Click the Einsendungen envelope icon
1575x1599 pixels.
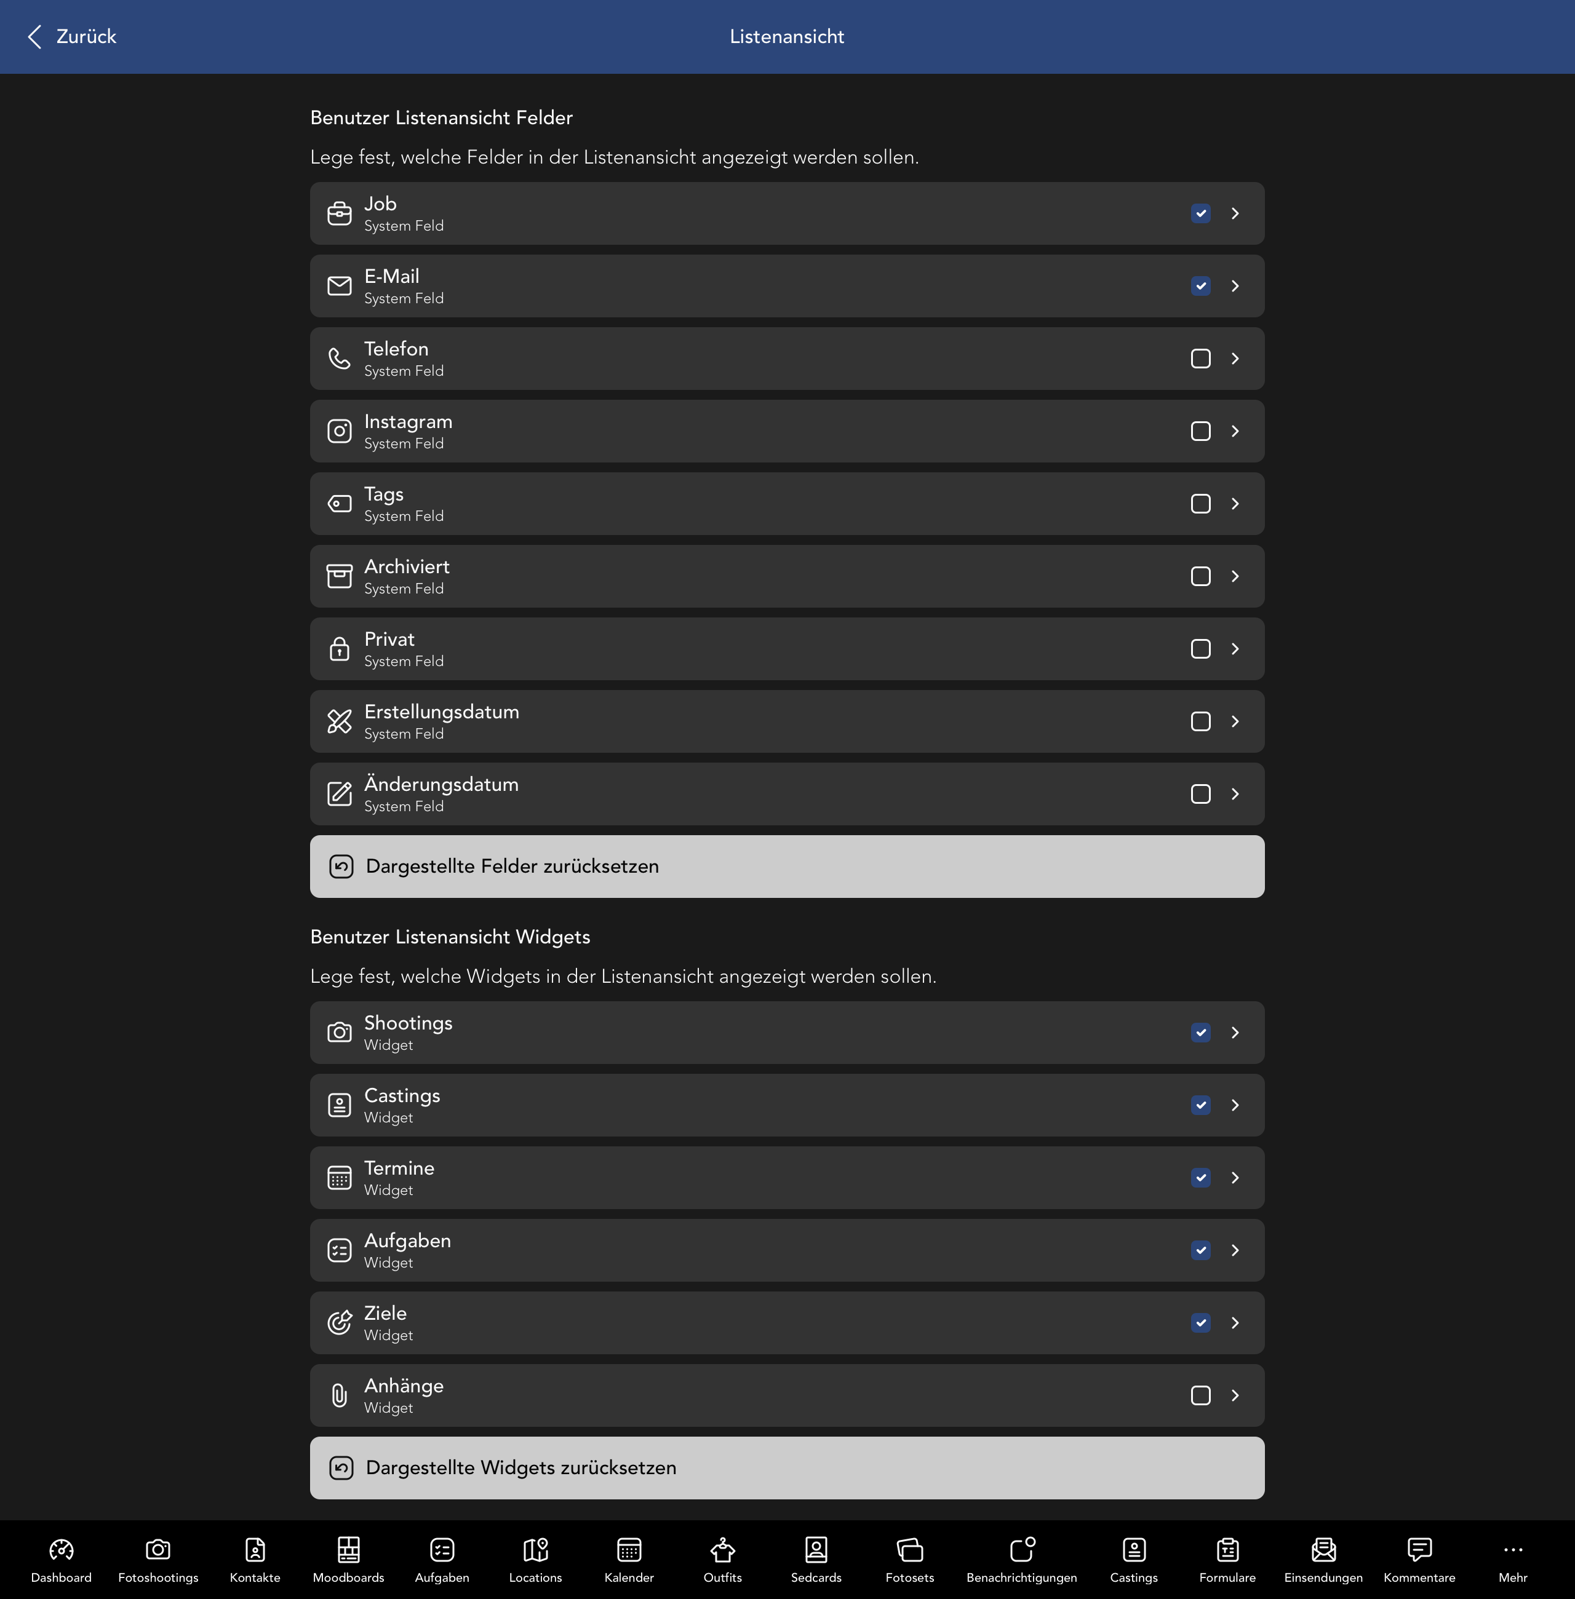1323,1550
